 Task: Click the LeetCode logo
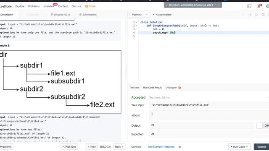click(5, 6)
